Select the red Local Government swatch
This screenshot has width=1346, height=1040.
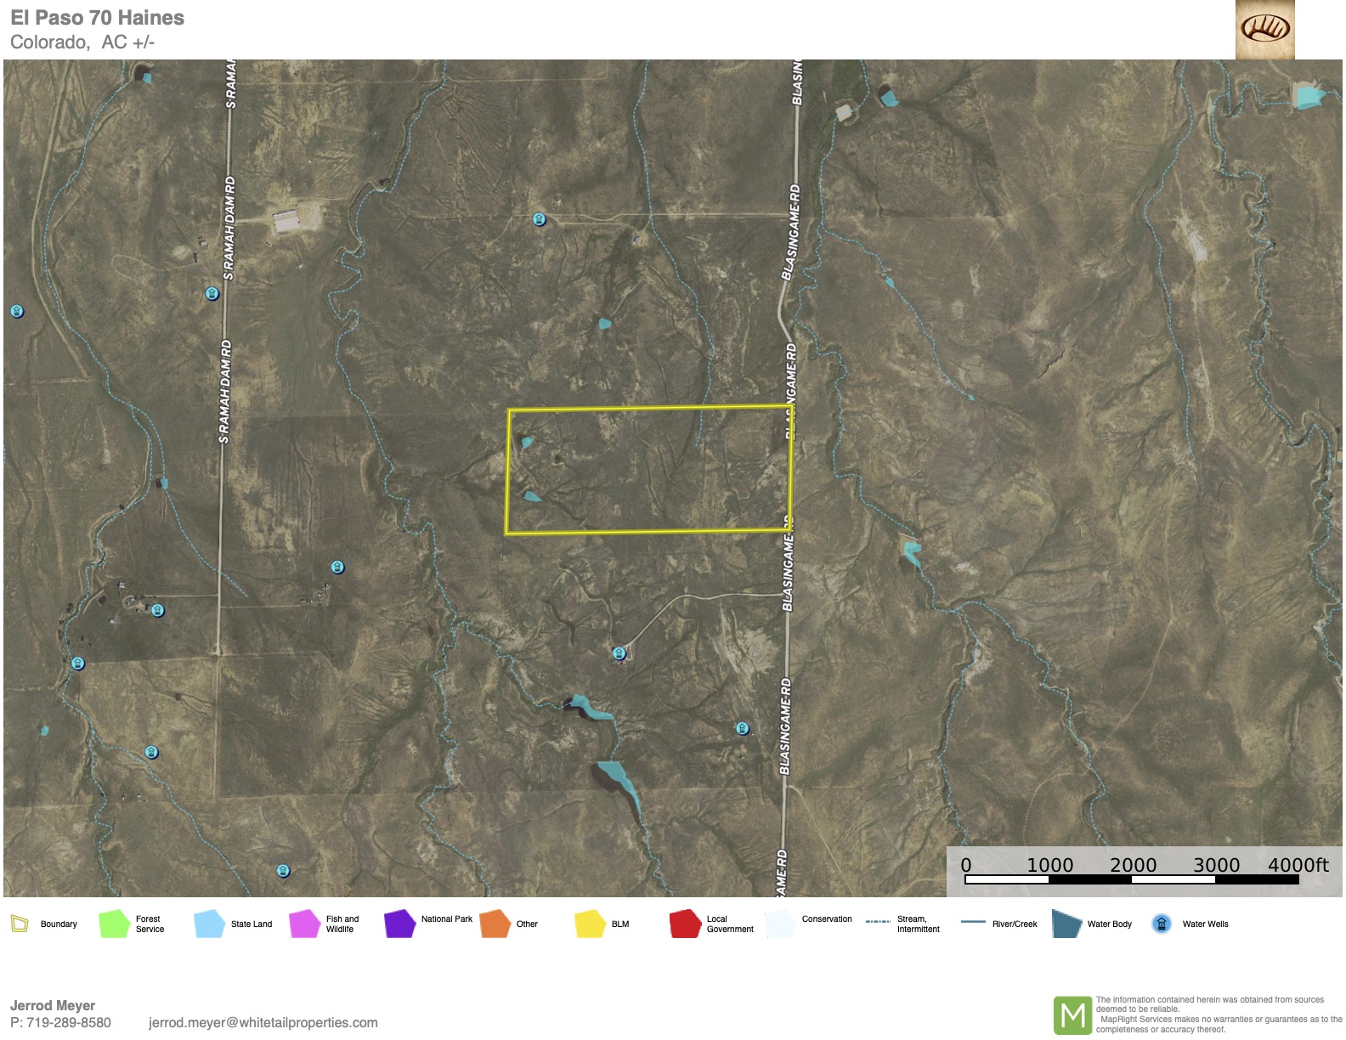[x=684, y=924]
